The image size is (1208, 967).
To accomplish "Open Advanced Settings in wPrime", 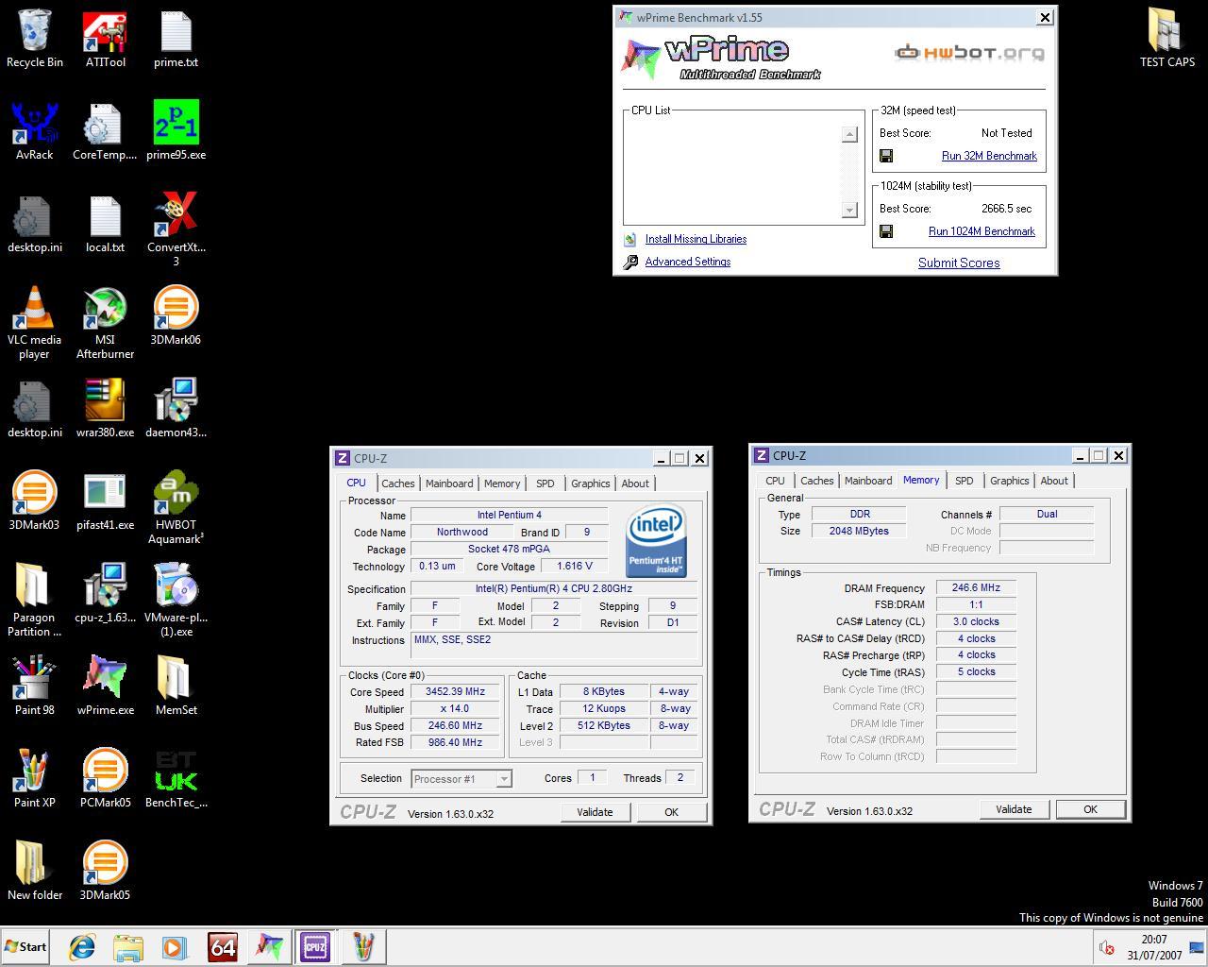I will [x=688, y=262].
